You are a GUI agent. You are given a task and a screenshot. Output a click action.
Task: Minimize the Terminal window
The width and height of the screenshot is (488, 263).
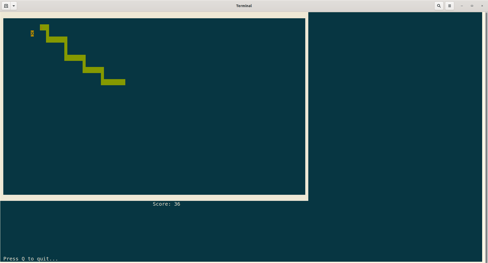462,6
